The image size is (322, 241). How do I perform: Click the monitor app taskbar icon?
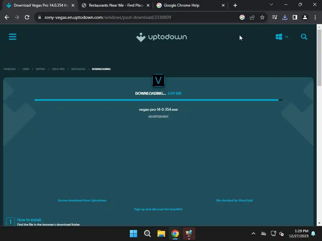(x=189, y=233)
